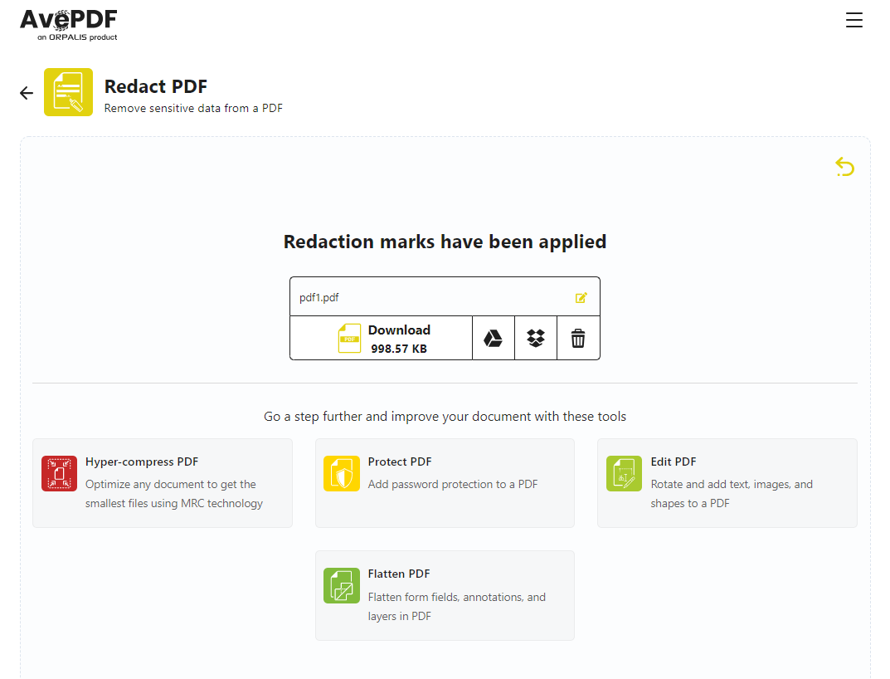The height and width of the screenshot is (679, 890).
Task: Click the rename file pencil icon
Action: 581,297
